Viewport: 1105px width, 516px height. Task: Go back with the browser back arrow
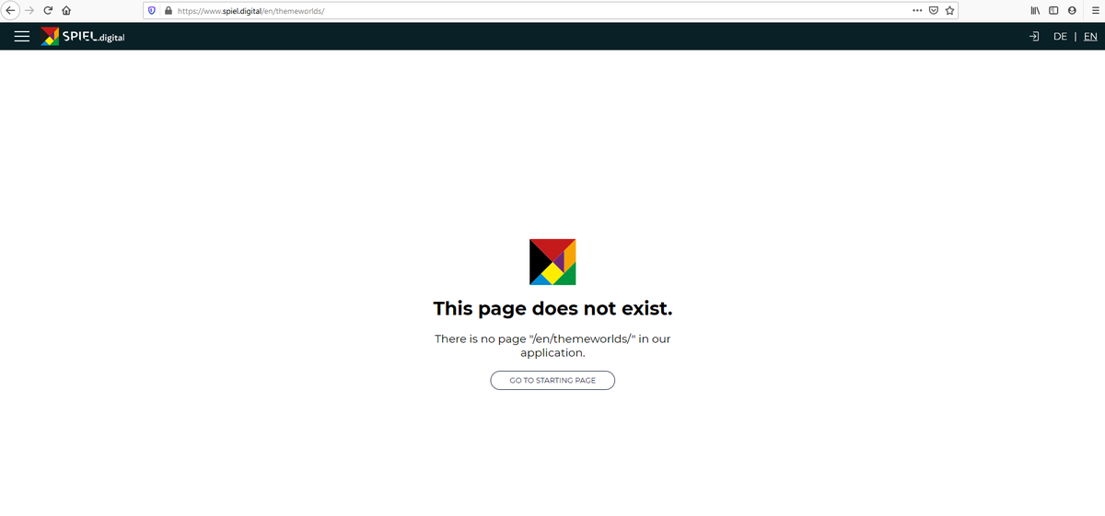(x=12, y=11)
